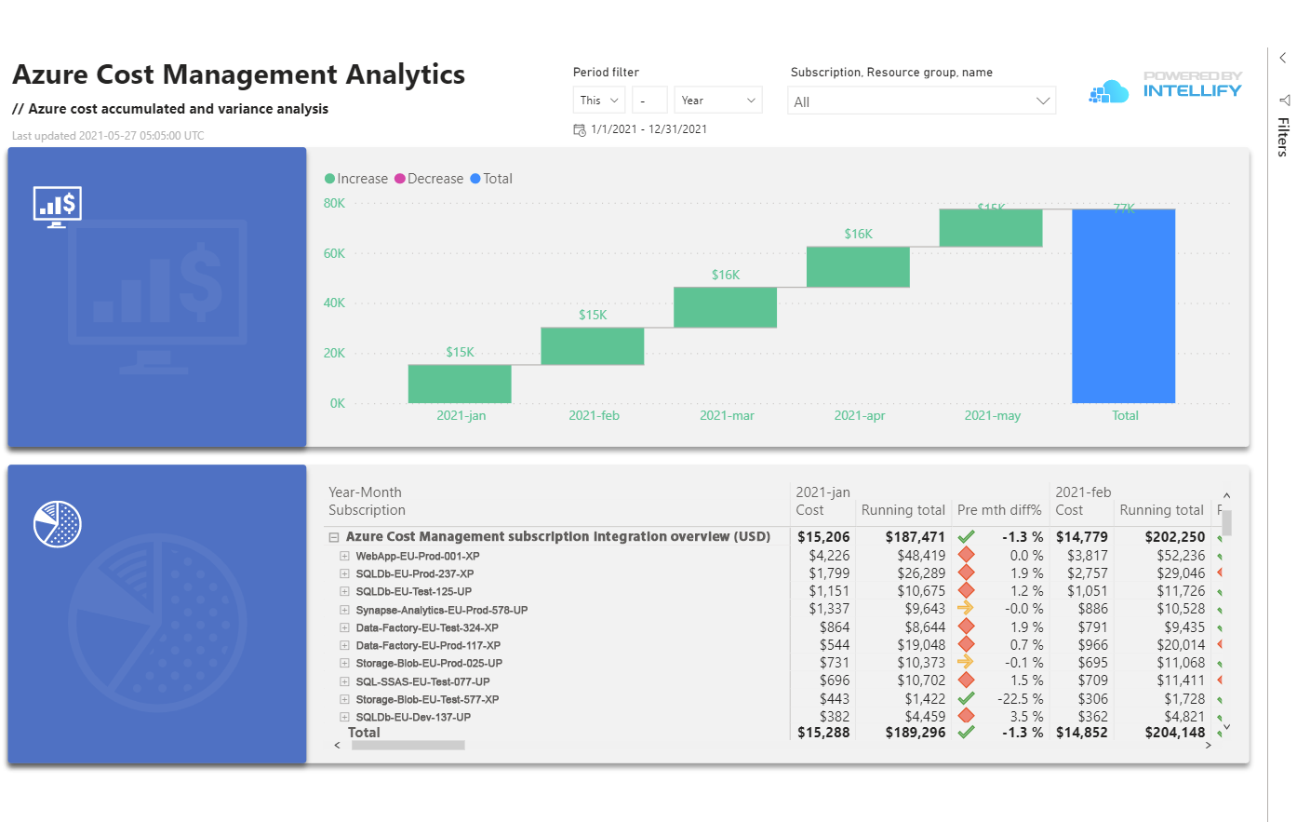Screen dimensions: 1297x822
Task: Click the Decrease legend item
Action: click(x=429, y=179)
